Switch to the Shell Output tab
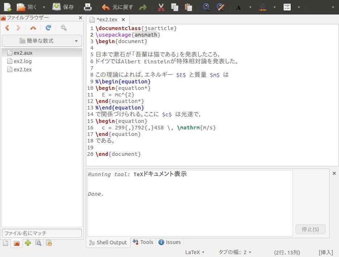 point(108,243)
